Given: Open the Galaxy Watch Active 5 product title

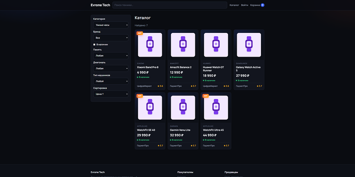Looking at the screenshot, I should pos(248,69).
